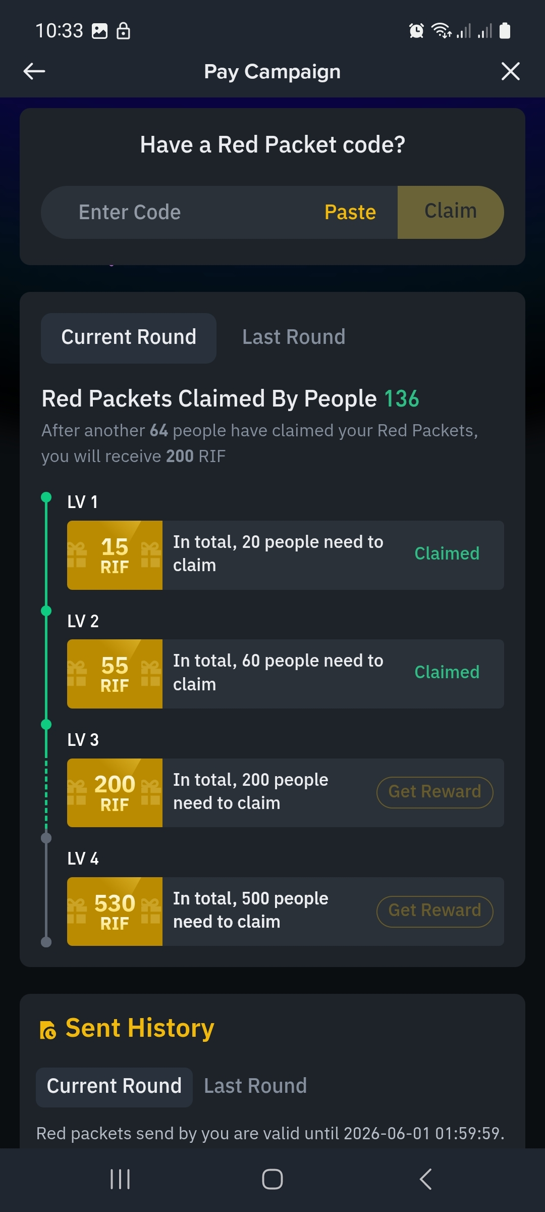Tap the 530 RIF gift packet
545x1212 pixels.
[x=115, y=912]
